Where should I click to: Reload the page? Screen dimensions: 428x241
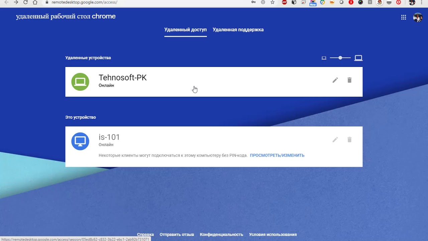pyautogui.click(x=26, y=2)
